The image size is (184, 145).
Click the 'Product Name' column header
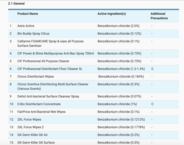coord(28,14)
